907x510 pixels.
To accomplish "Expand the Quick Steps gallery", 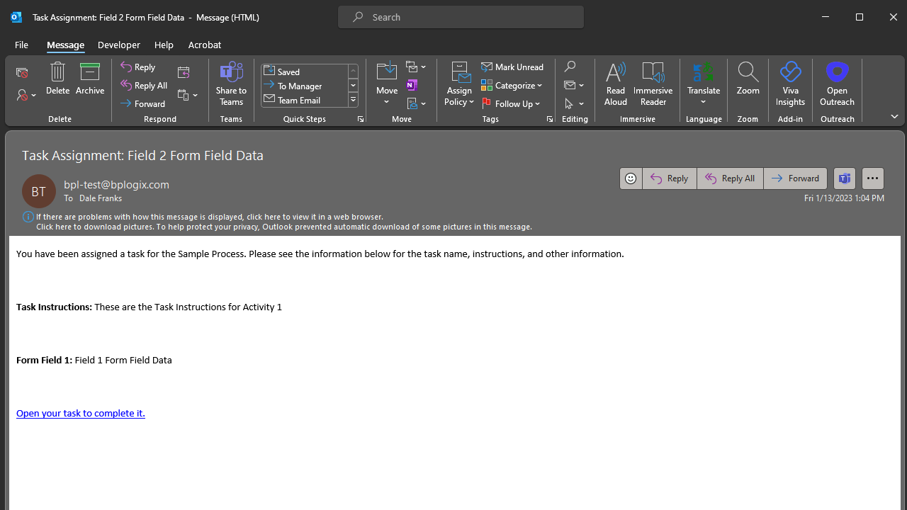I will tap(353, 100).
